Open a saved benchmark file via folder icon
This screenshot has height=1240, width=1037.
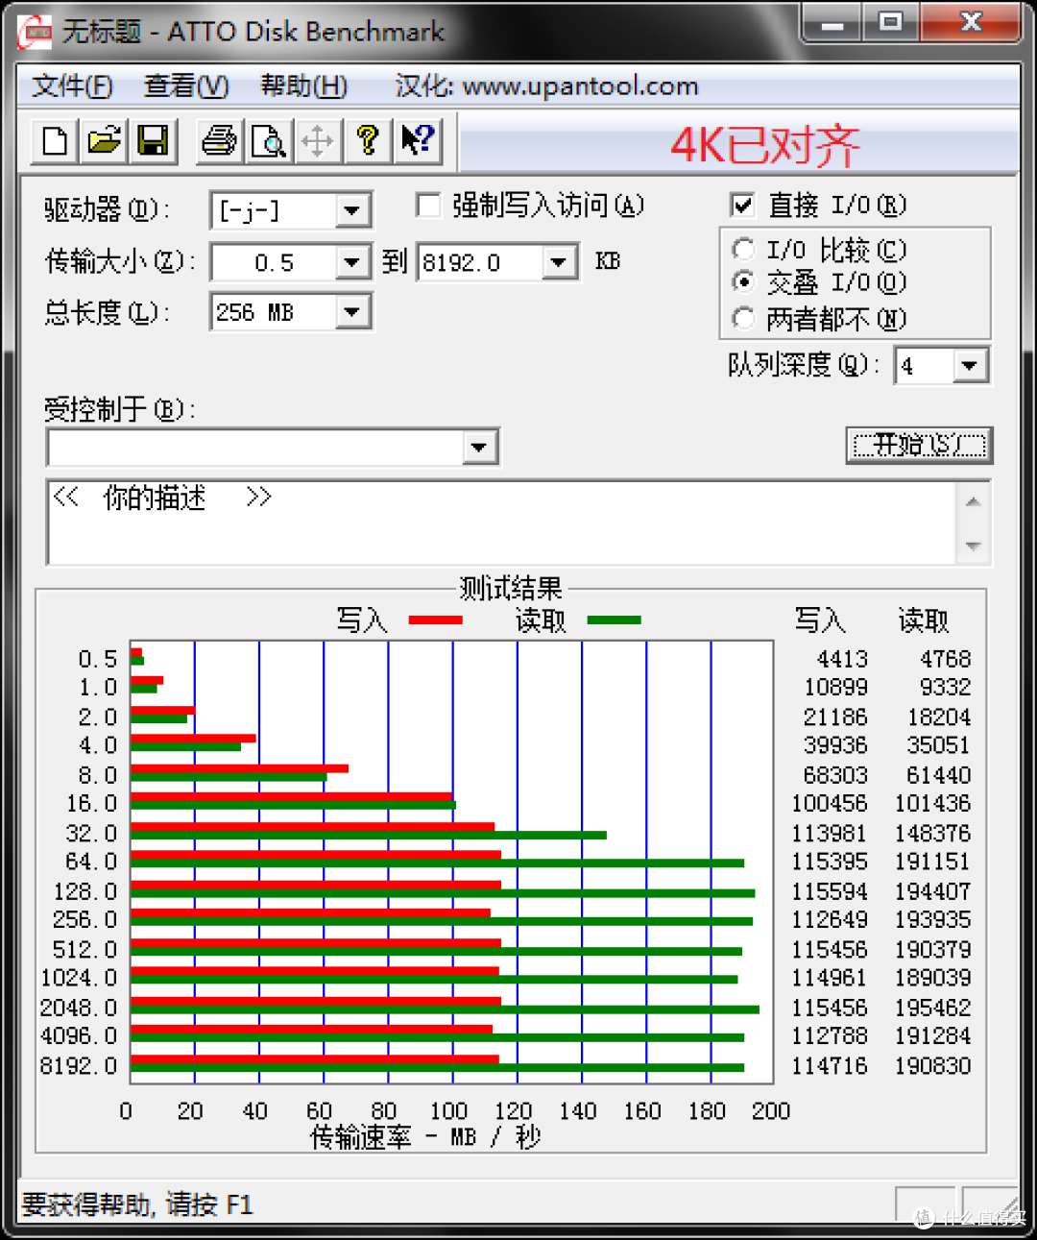click(104, 141)
